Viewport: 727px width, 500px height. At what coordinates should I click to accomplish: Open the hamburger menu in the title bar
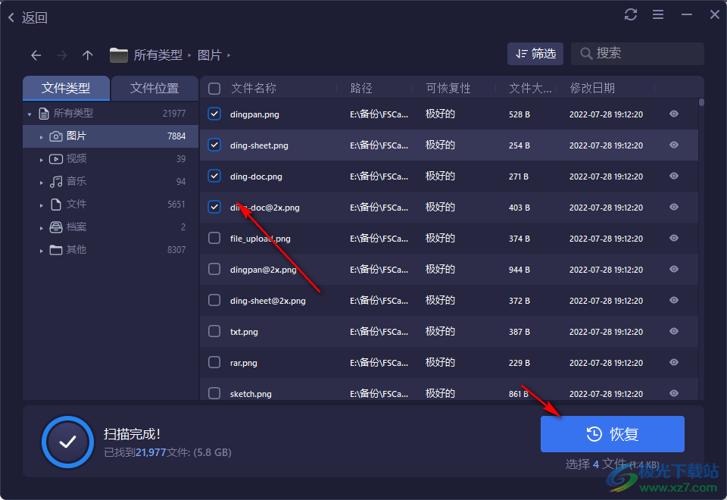click(658, 14)
